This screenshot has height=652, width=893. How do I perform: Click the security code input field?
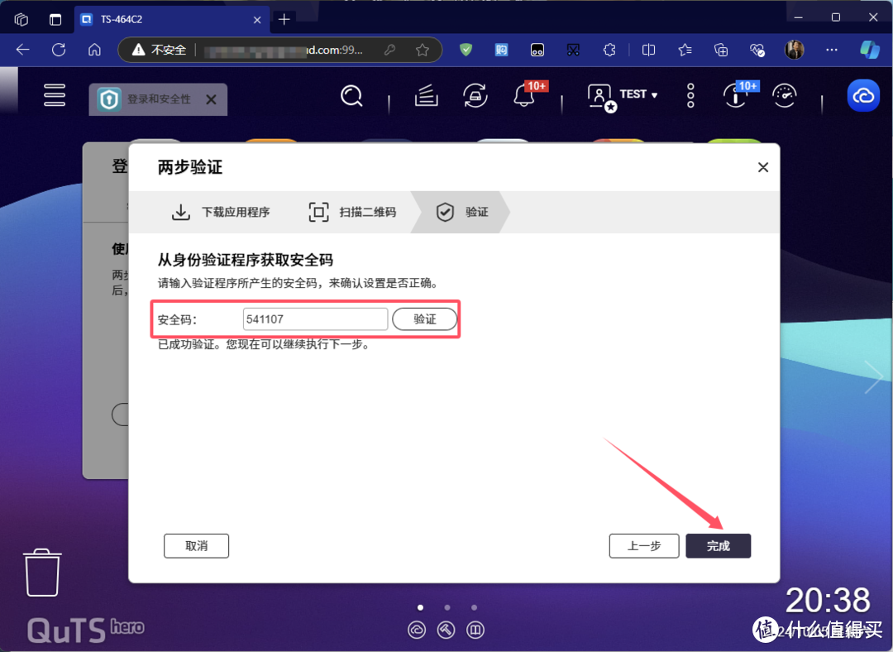(315, 319)
